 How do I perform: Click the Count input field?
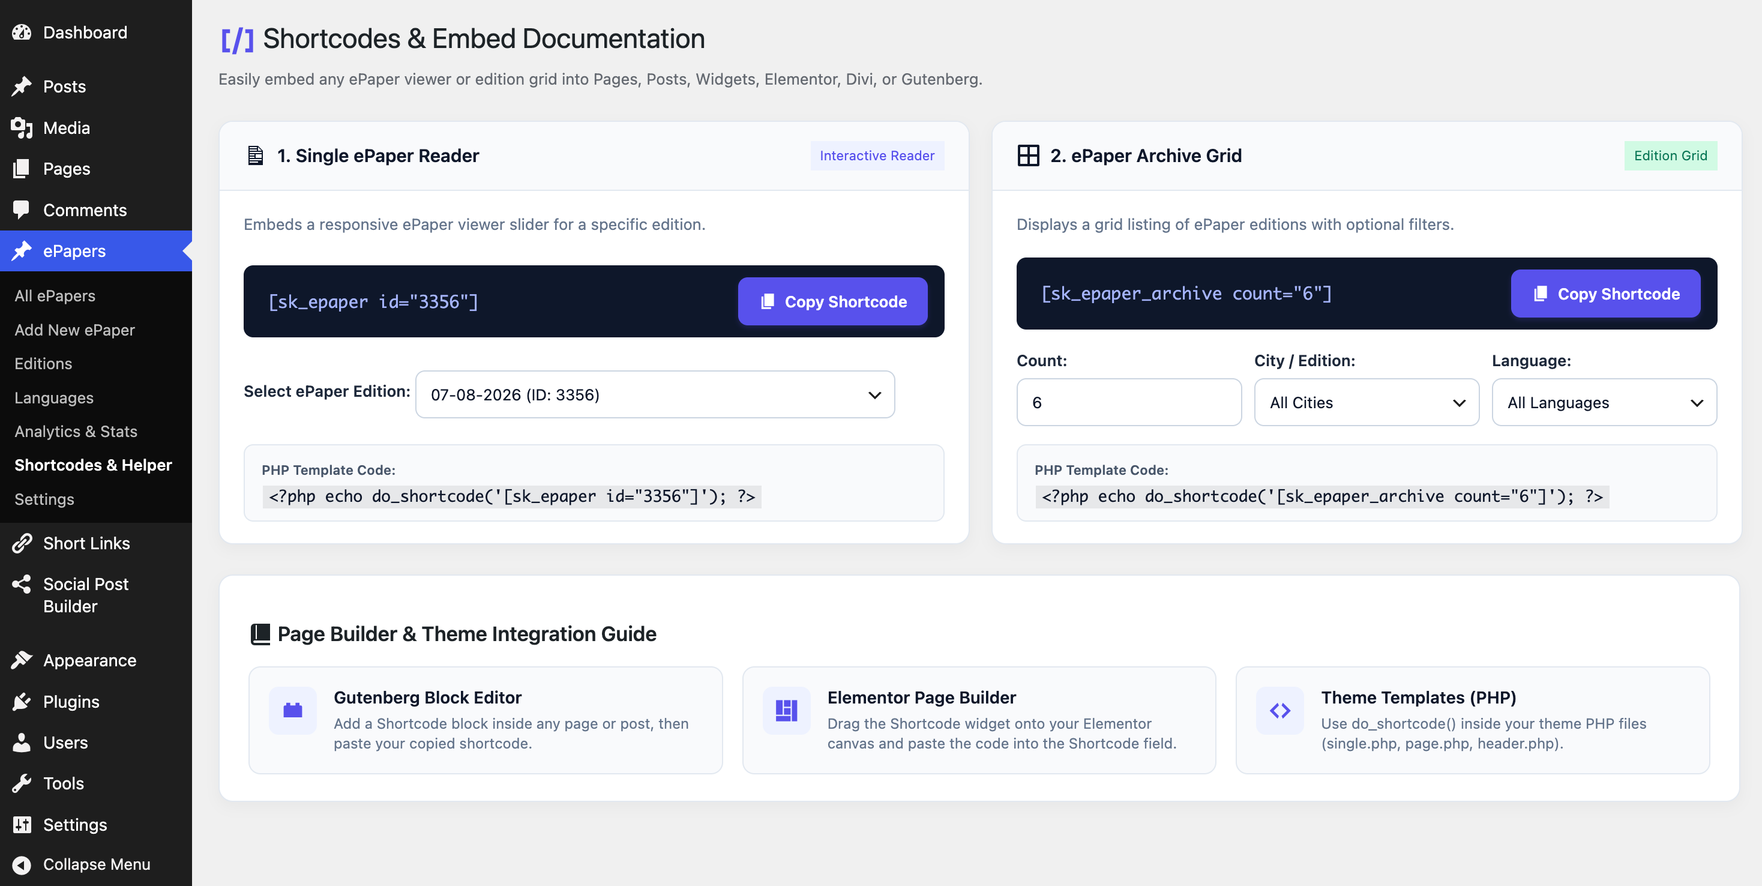click(x=1129, y=402)
